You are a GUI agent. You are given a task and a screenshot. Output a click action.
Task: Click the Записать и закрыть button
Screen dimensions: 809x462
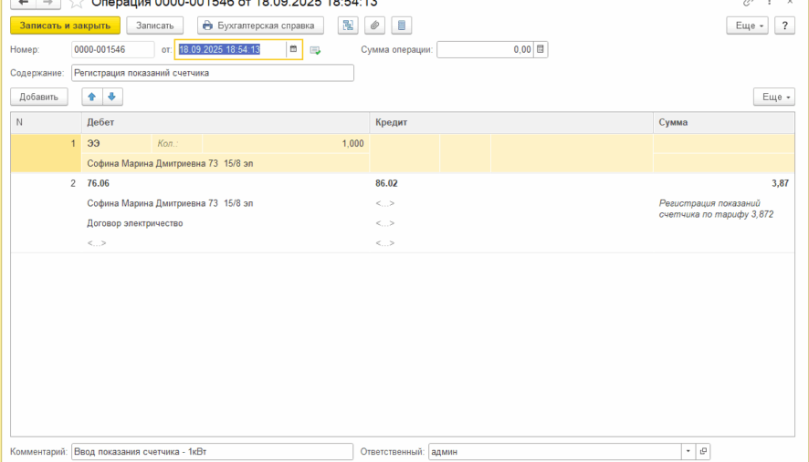pyautogui.click(x=65, y=26)
